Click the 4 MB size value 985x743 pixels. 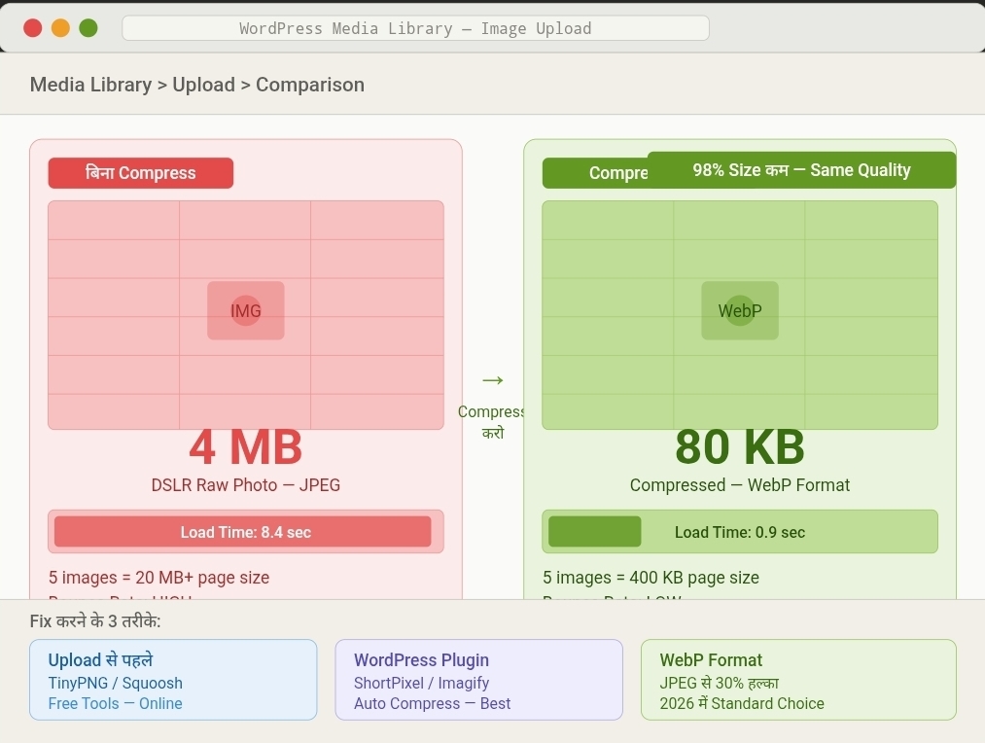pos(246,447)
